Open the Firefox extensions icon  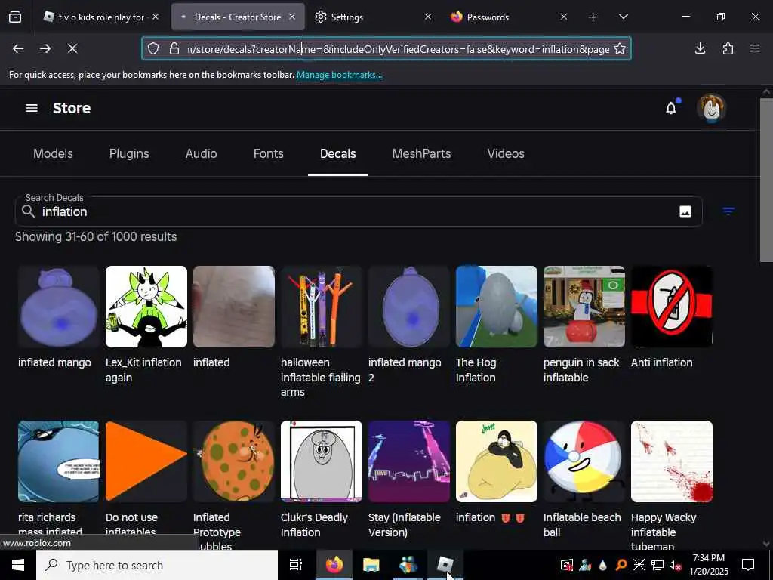tap(728, 48)
